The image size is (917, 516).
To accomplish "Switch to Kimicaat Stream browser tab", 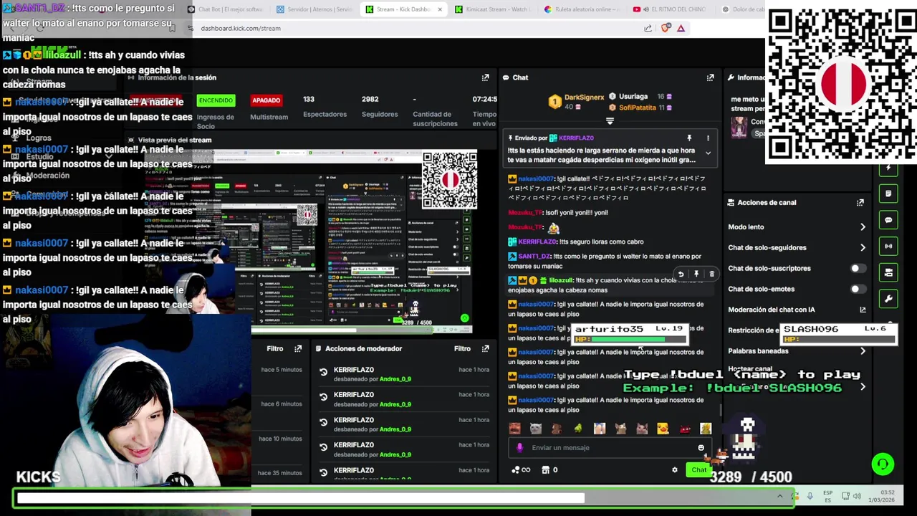I will click(x=492, y=9).
